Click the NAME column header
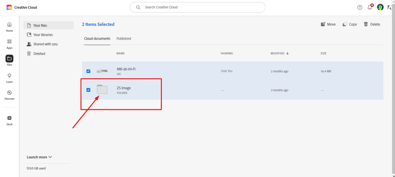This screenshot has height=177, width=395. [120, 53]
